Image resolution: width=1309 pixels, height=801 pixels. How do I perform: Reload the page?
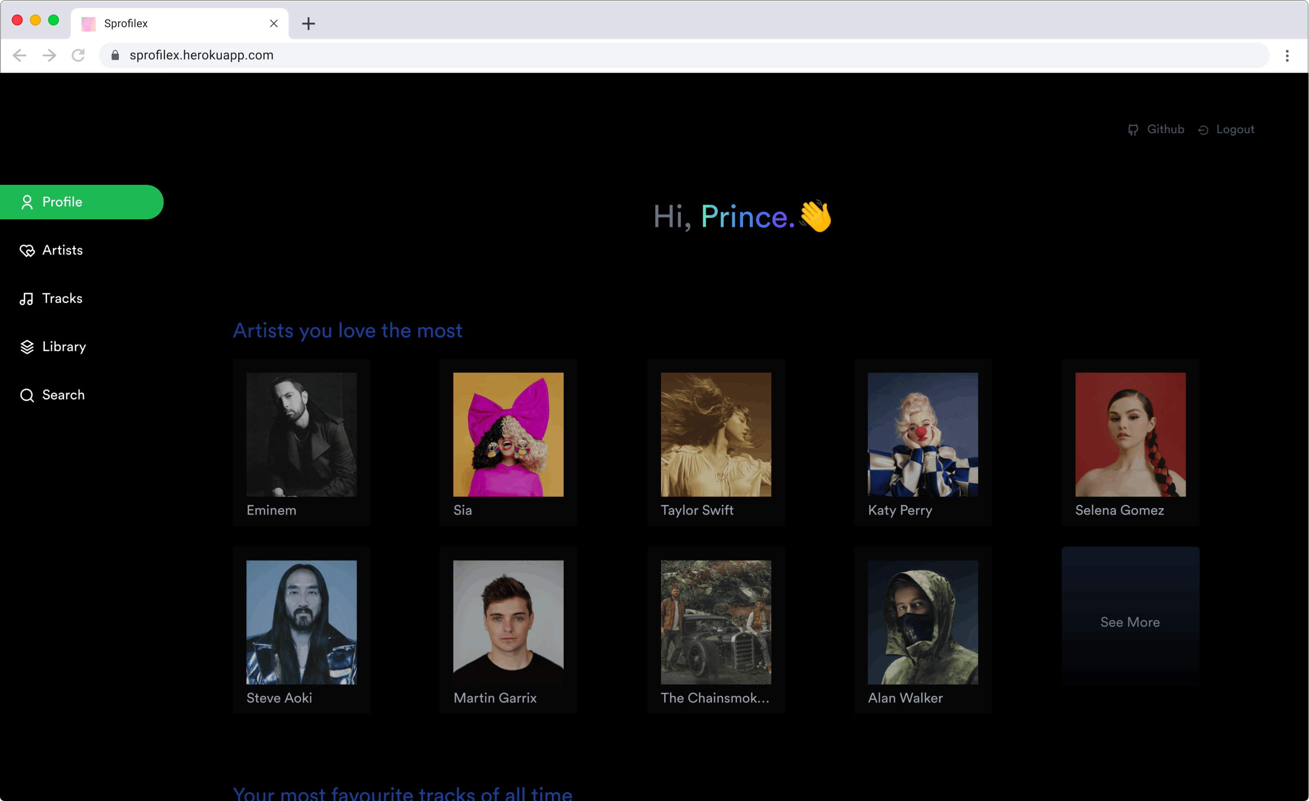pyautogui.click(x=79, y=55)
